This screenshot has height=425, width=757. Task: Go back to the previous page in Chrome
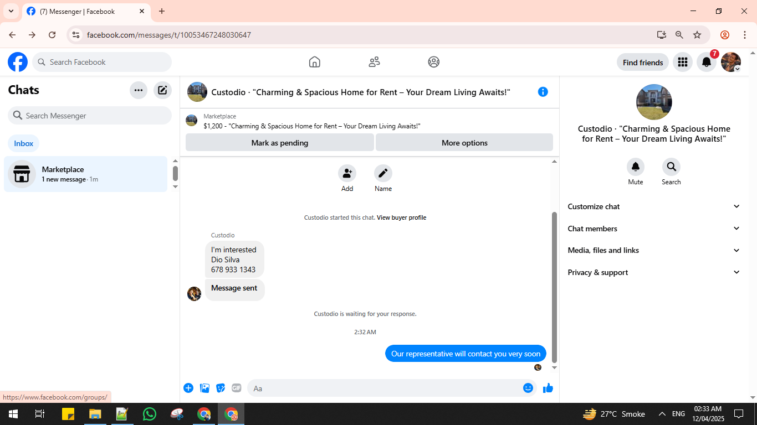[x=12, y=35]
